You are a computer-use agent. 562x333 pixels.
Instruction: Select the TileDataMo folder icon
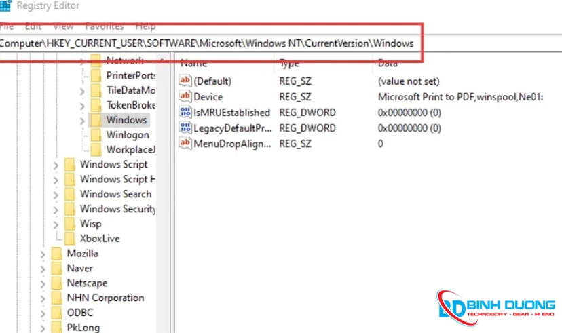96,91
